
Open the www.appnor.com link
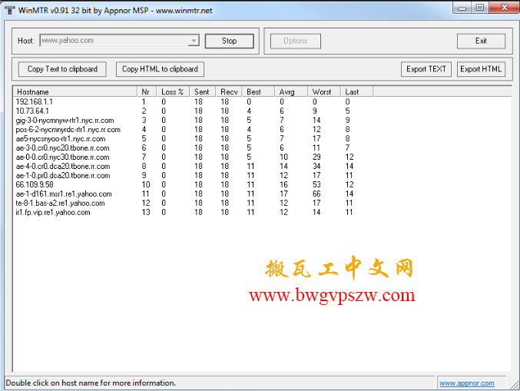click(x=466, y=383)
